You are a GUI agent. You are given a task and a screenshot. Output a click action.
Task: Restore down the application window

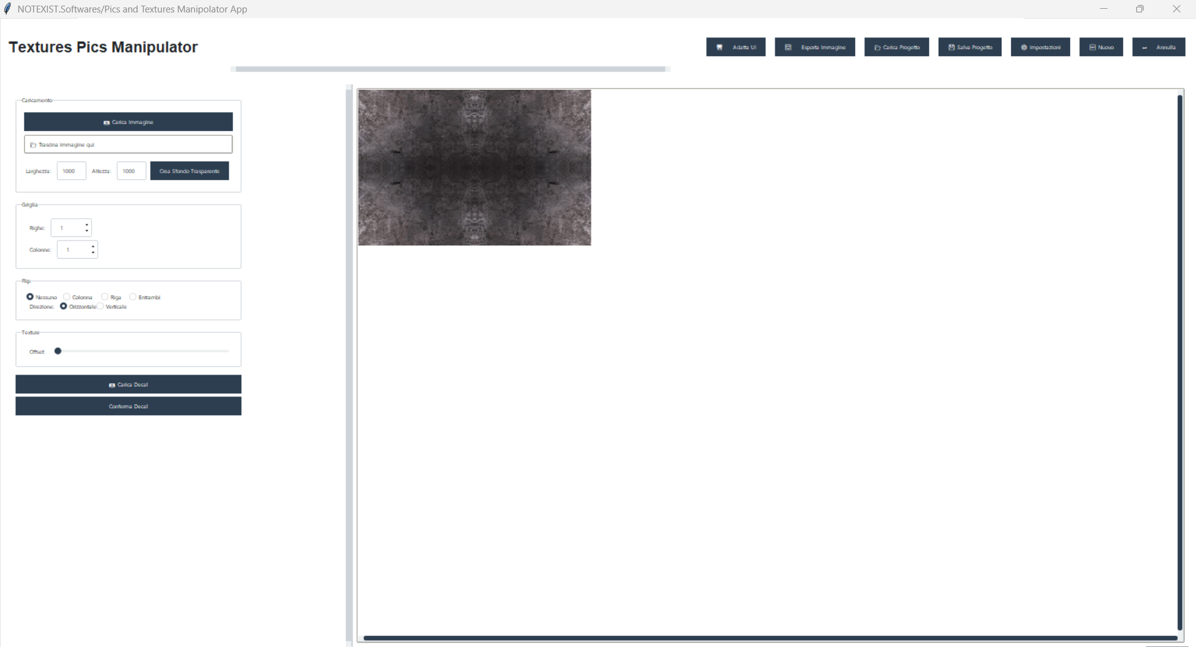(1140, 9)
